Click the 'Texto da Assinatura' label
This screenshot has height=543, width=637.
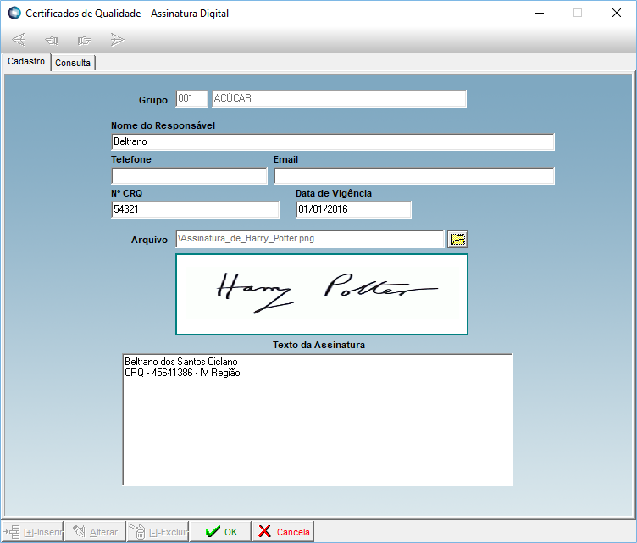pos(318,345)
